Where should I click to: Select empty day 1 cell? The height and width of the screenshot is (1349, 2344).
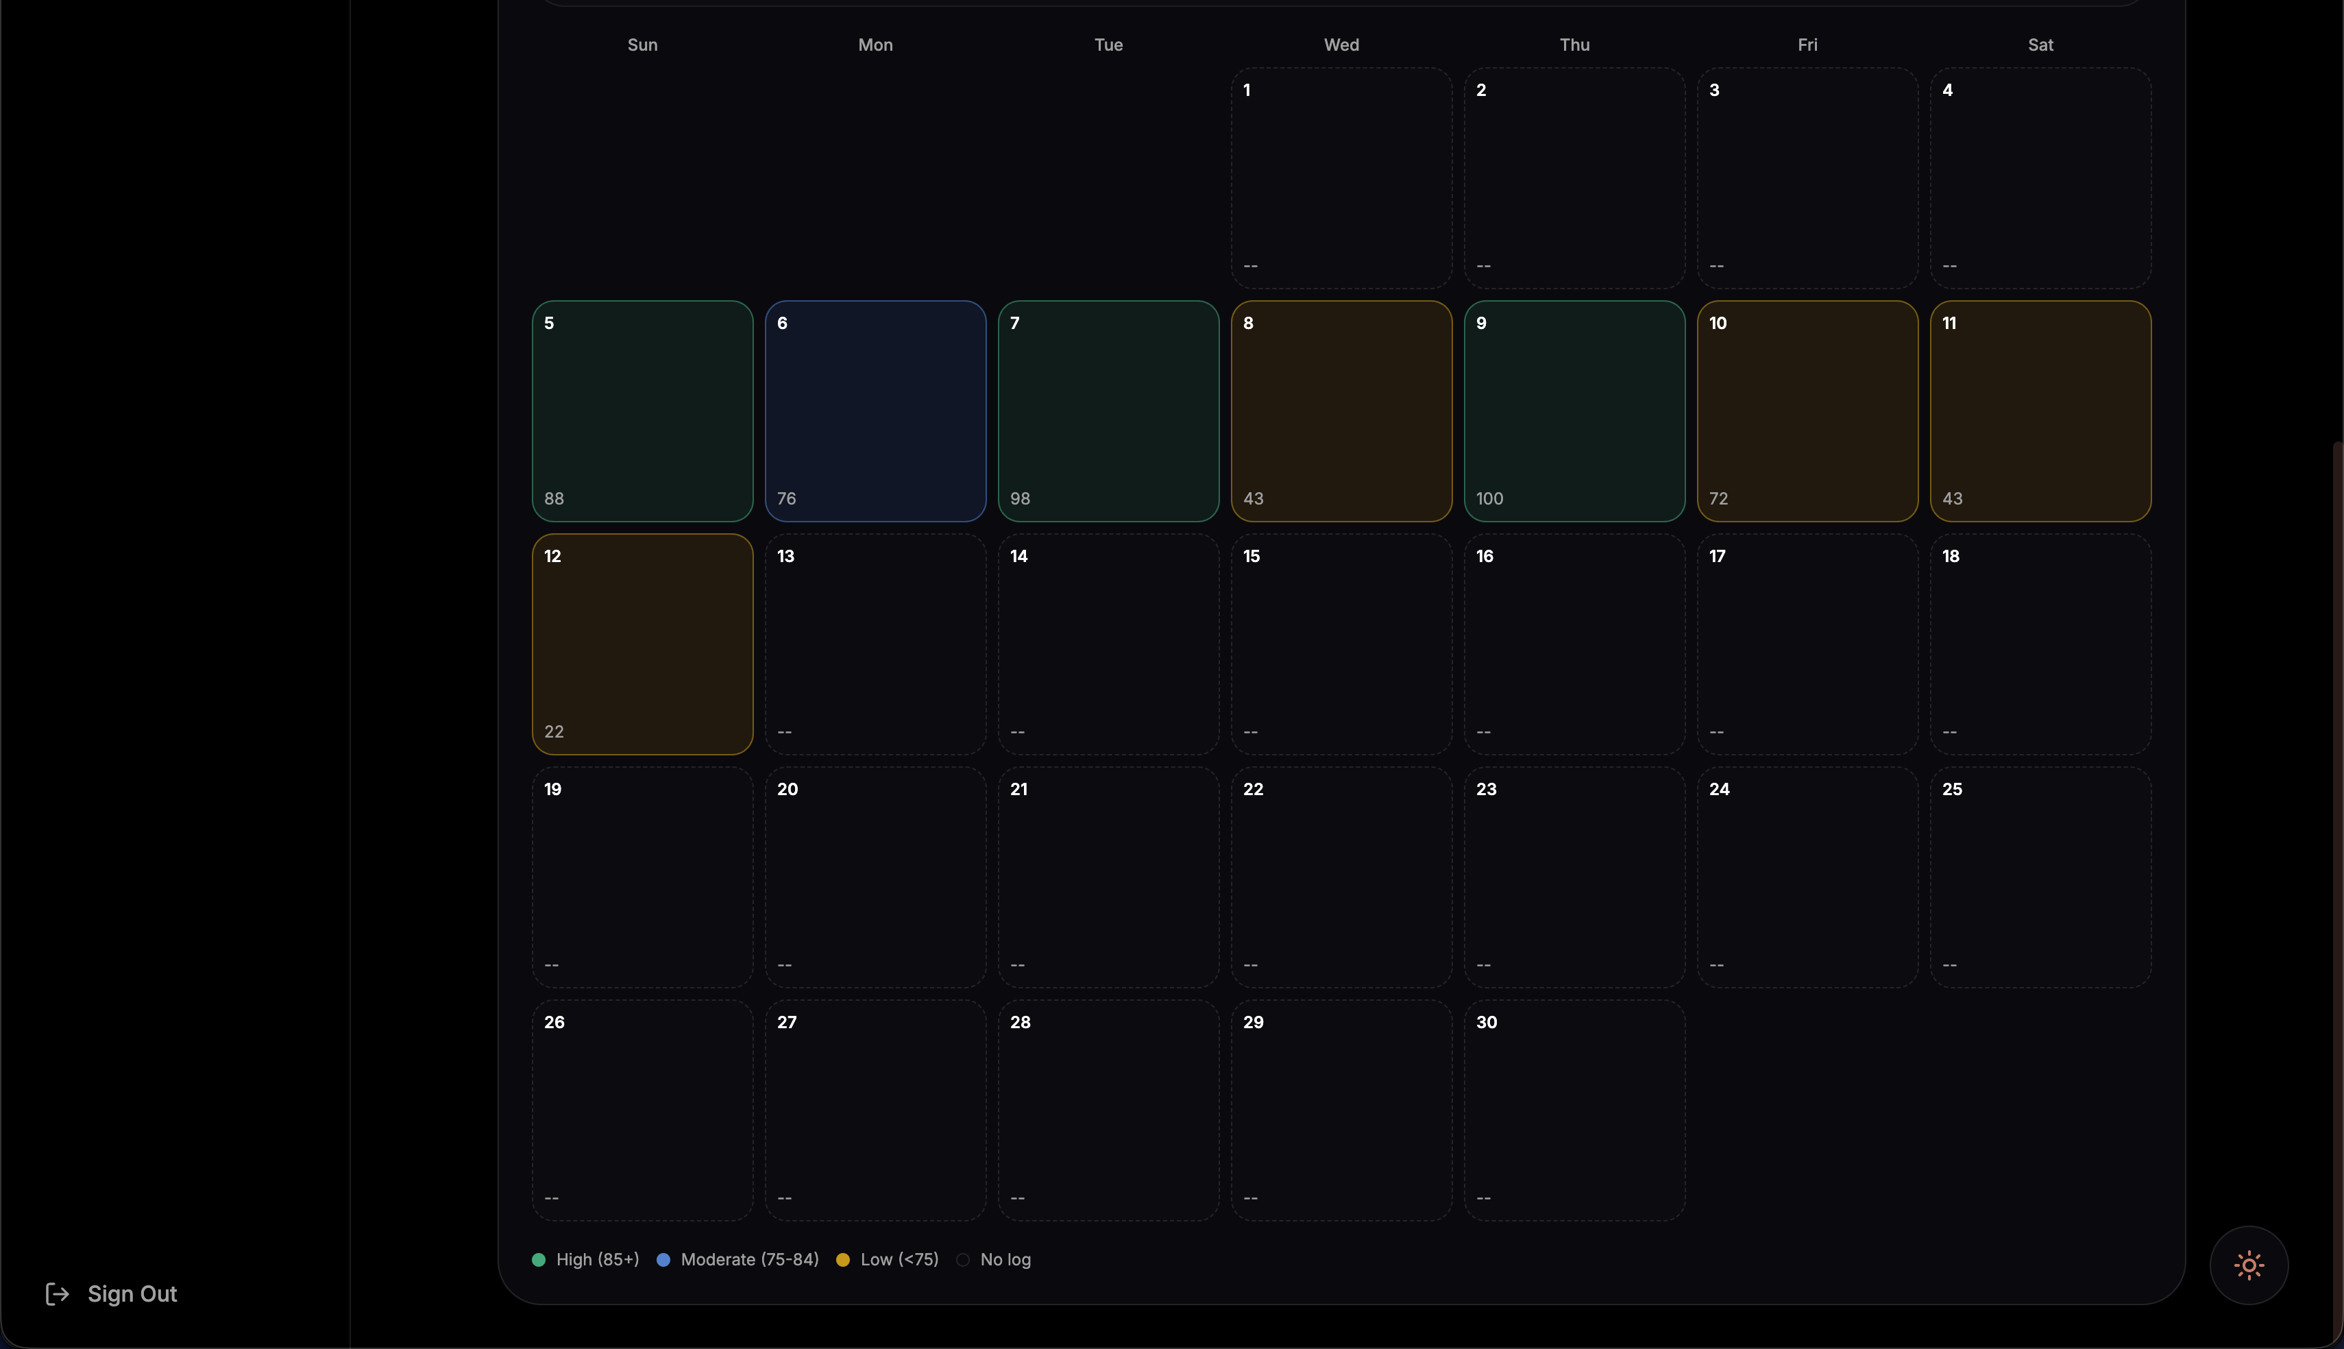pyautogui.click(x=1341, y=178)
